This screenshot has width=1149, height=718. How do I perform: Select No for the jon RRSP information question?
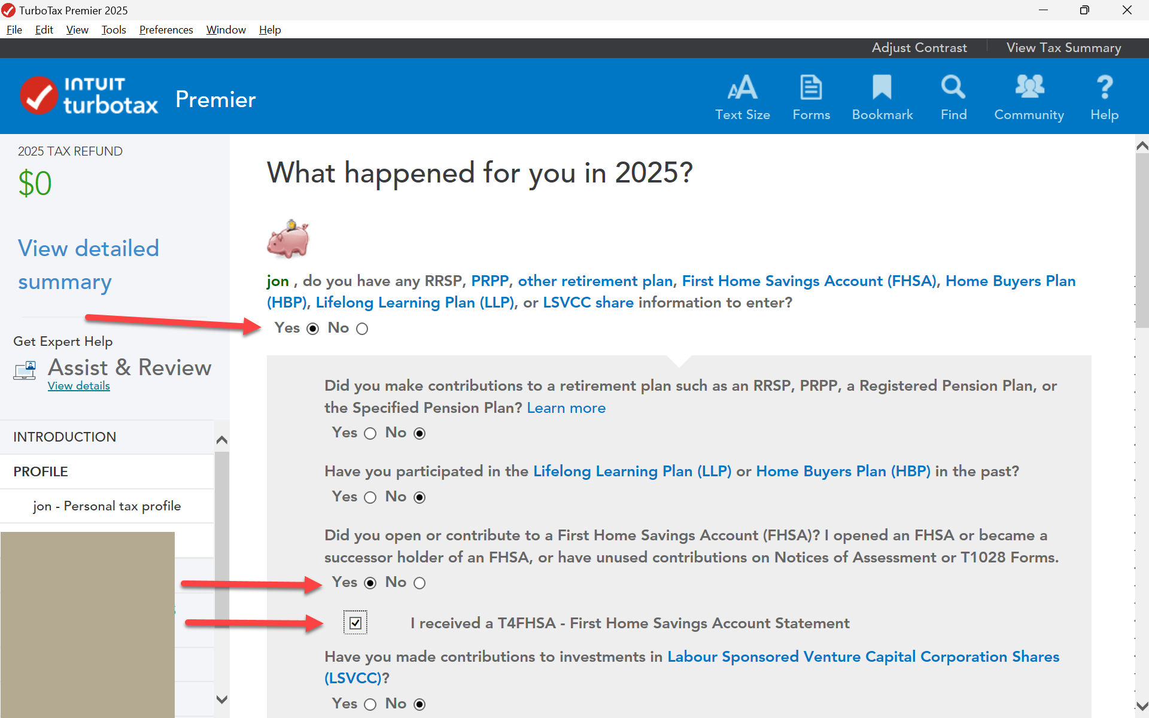(x=362, y=329)
